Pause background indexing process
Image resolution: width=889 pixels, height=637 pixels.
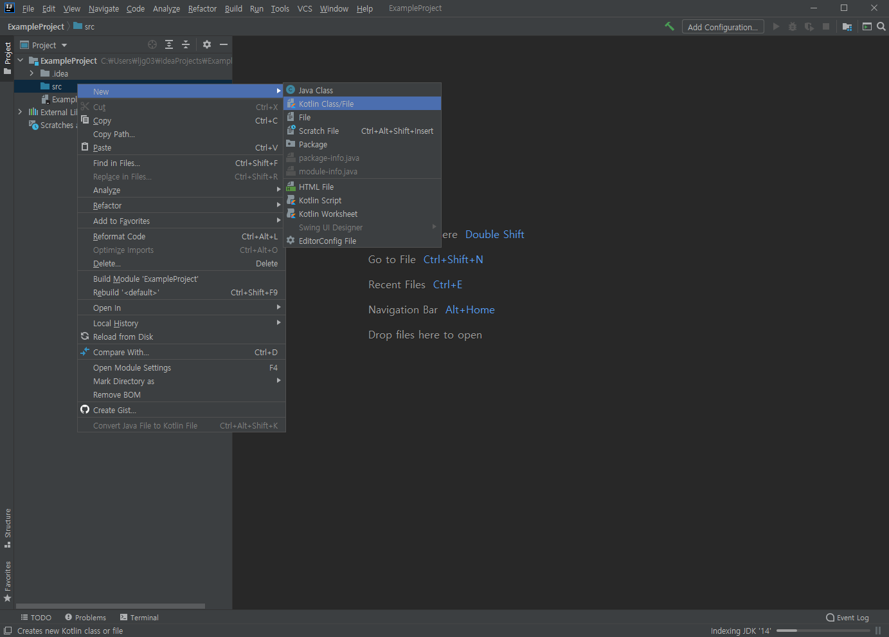878,631
